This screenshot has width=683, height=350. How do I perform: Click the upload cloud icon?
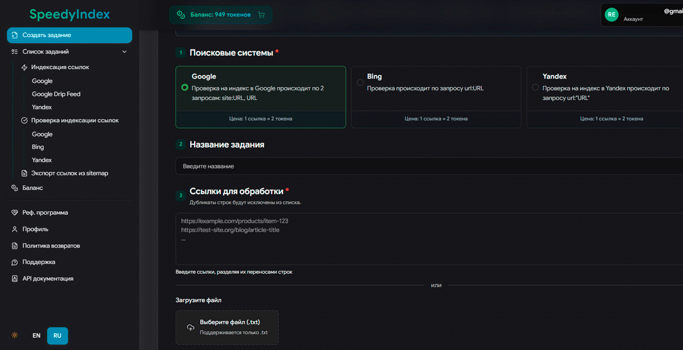(x=191, y=328)
